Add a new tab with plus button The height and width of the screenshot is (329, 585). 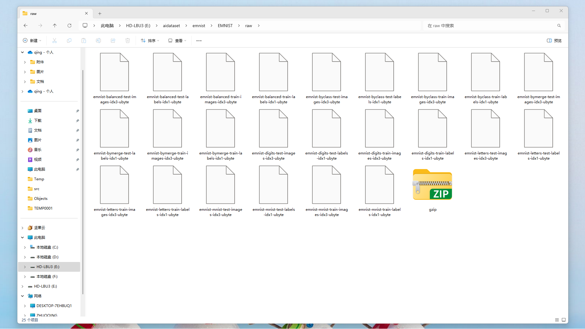click(x=100, y=14)
